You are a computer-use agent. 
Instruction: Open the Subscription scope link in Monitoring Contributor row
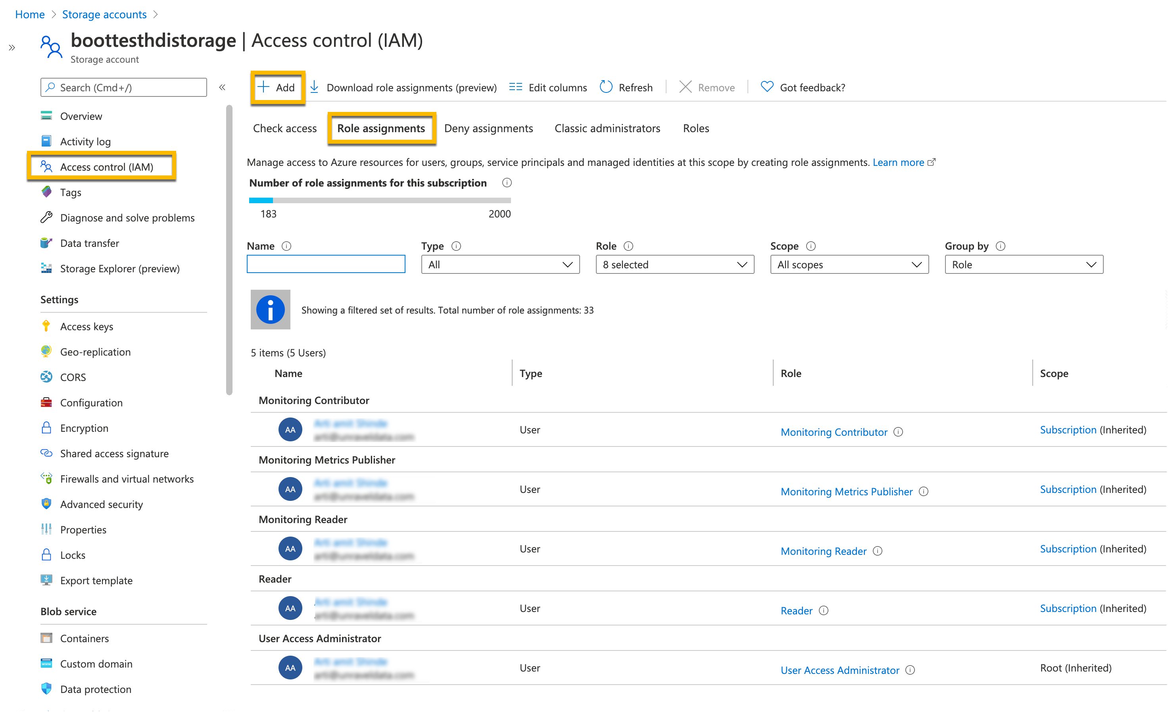click(1068, 429)
